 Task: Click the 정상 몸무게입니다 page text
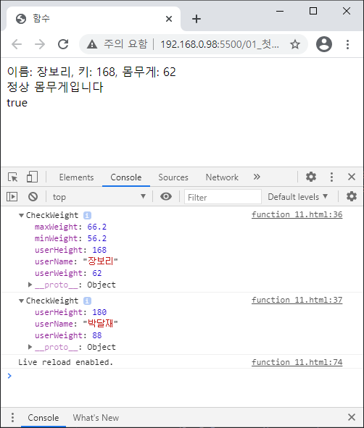(55, 88)
